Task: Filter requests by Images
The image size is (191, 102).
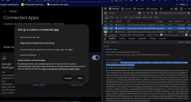Action: 138,17
